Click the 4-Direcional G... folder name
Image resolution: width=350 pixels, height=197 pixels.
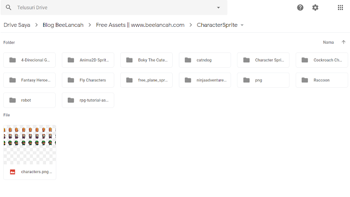36,60
